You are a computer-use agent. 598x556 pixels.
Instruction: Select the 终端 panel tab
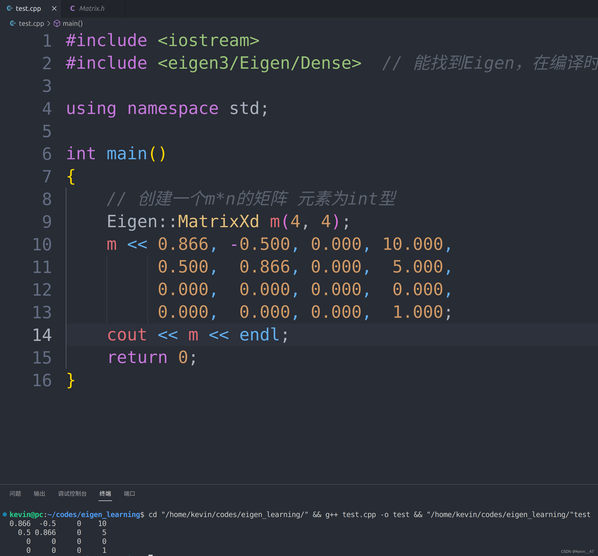105,494
